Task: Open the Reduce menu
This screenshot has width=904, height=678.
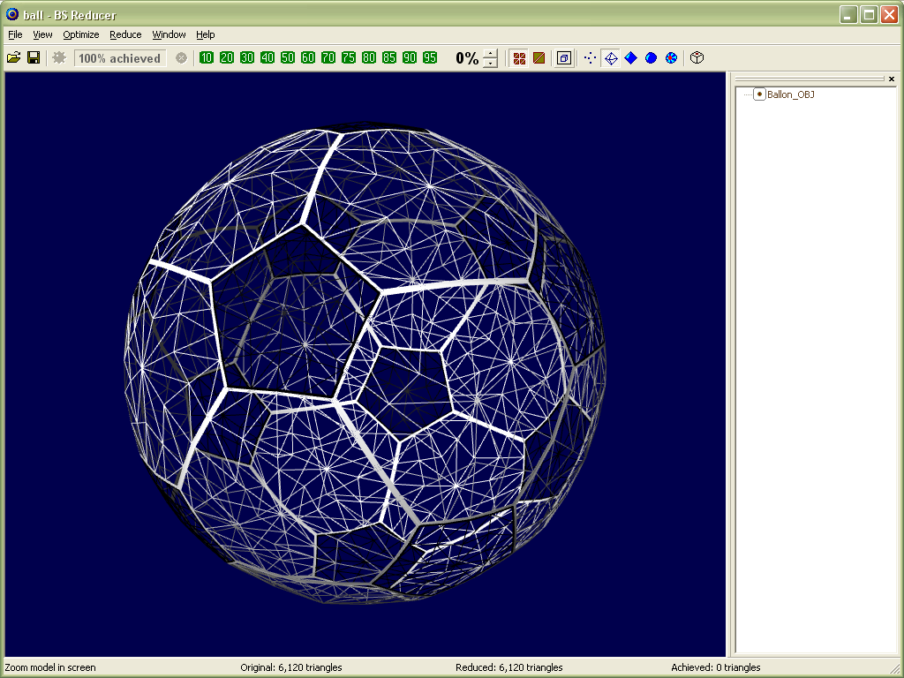Action: click(125, 34)
